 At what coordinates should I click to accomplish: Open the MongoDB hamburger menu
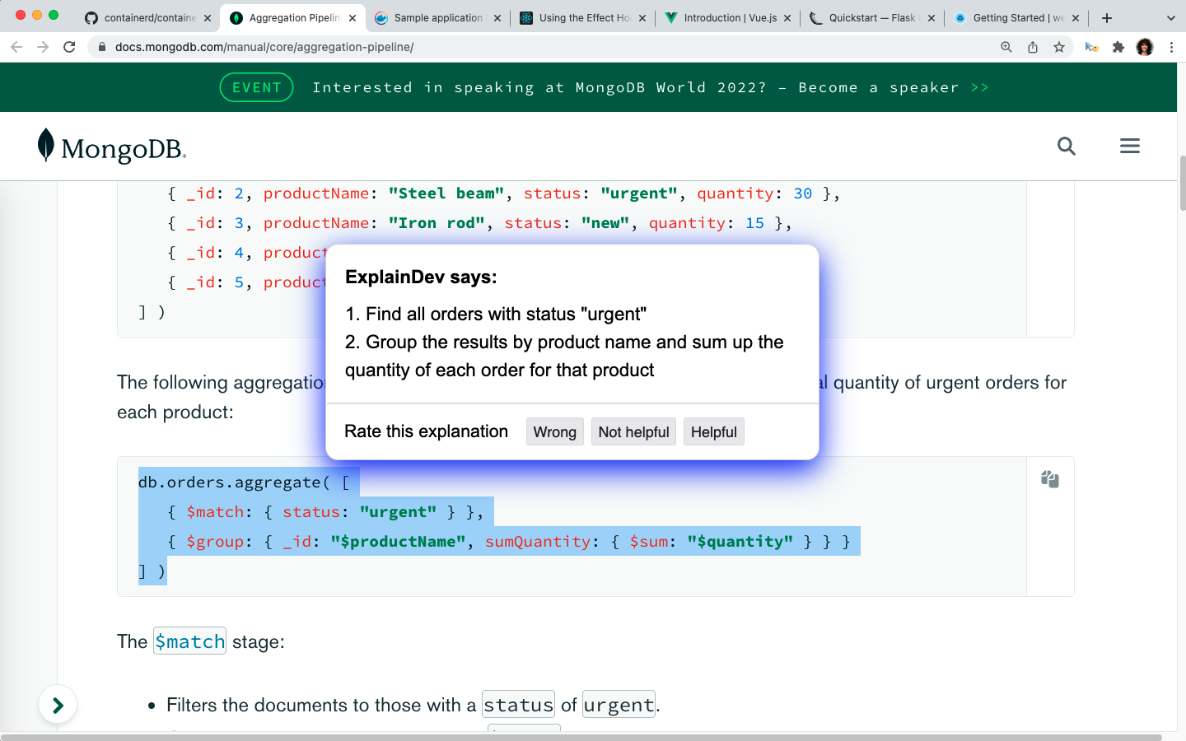[1129, 147]
